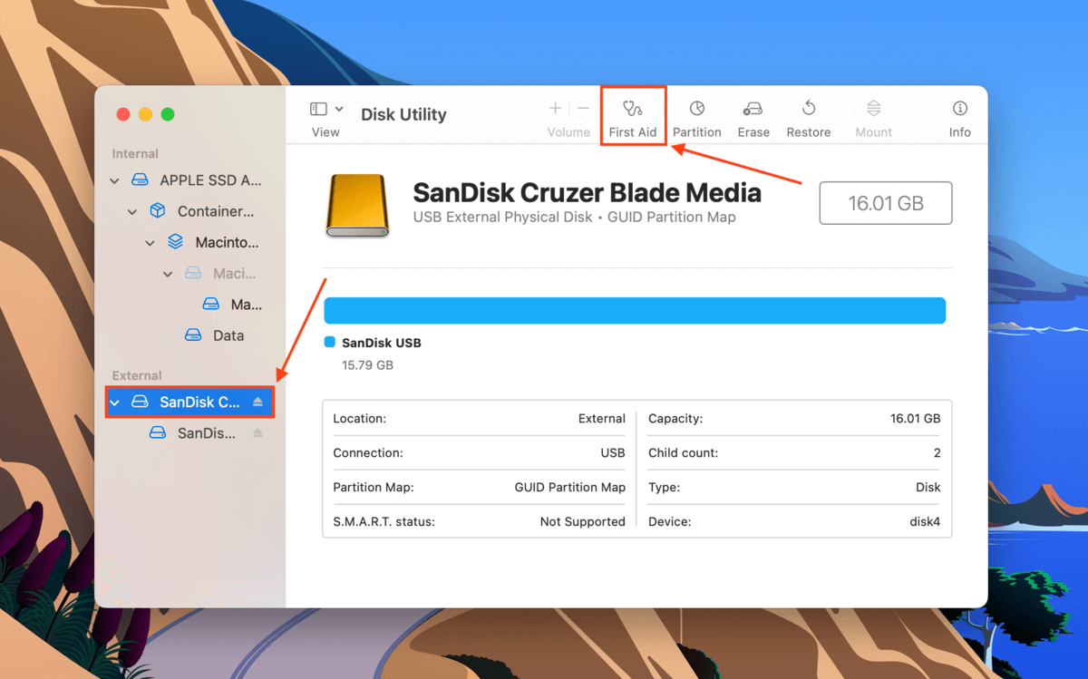1088x679 pixels.
Task: Click the Capacity 16.01 GB table value
Action: [x=915, y=419]
